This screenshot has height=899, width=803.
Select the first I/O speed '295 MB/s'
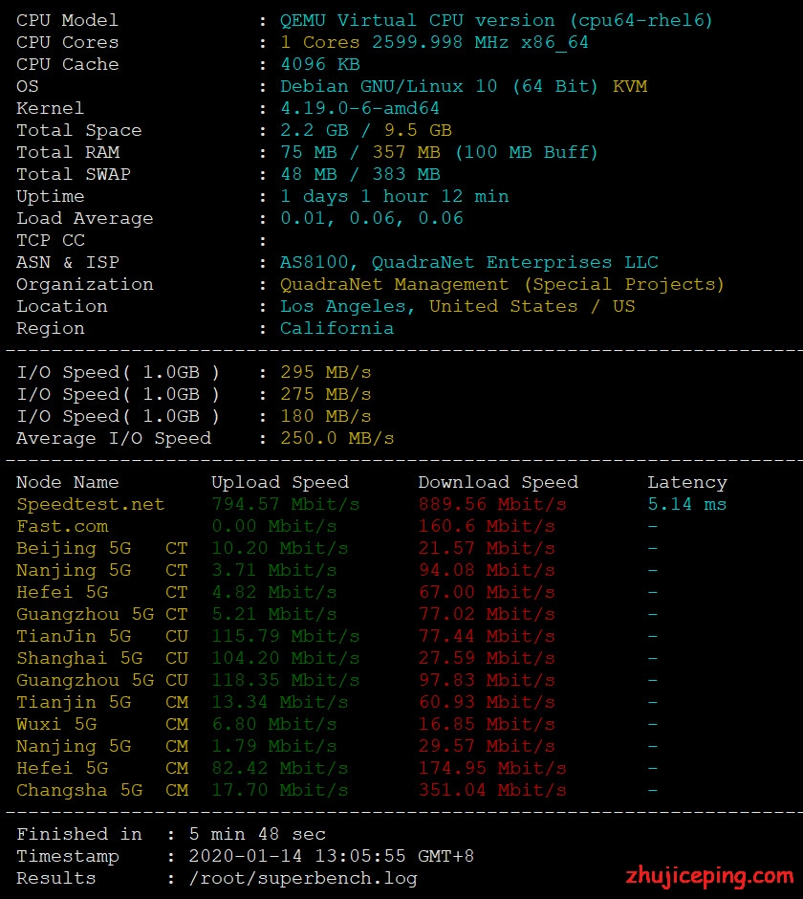coord(326,373)
